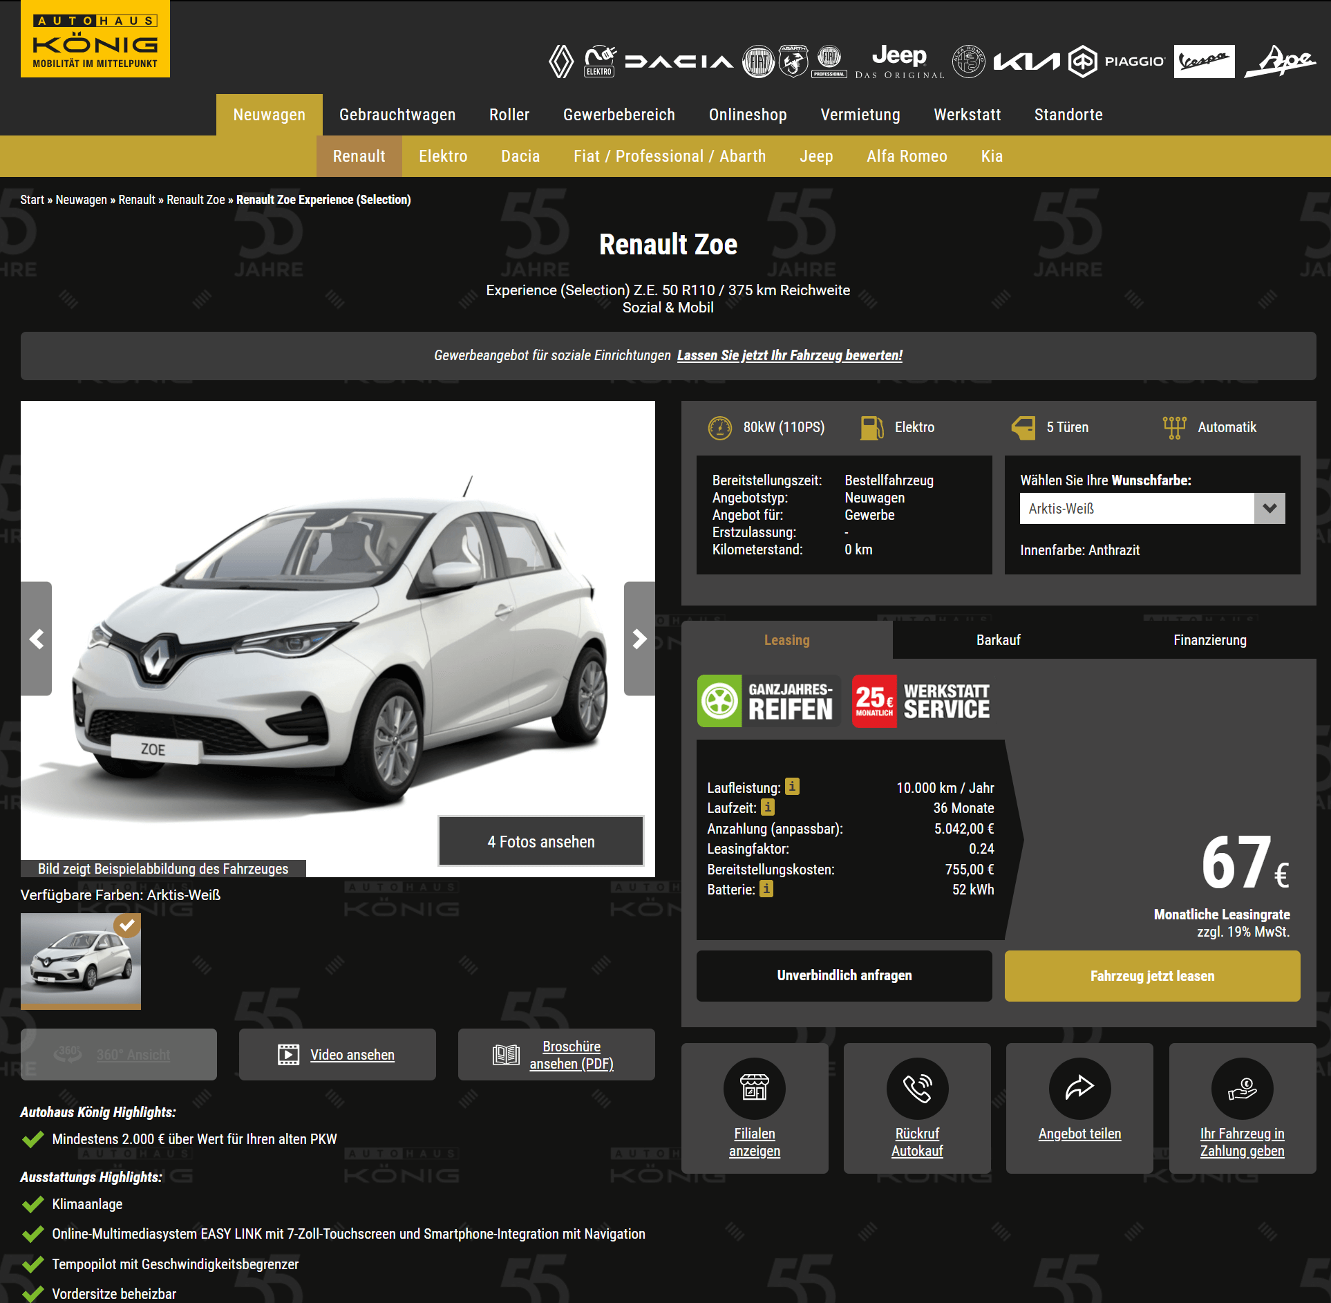Click the Laufzeit info icon

click(x=768, y=807)
